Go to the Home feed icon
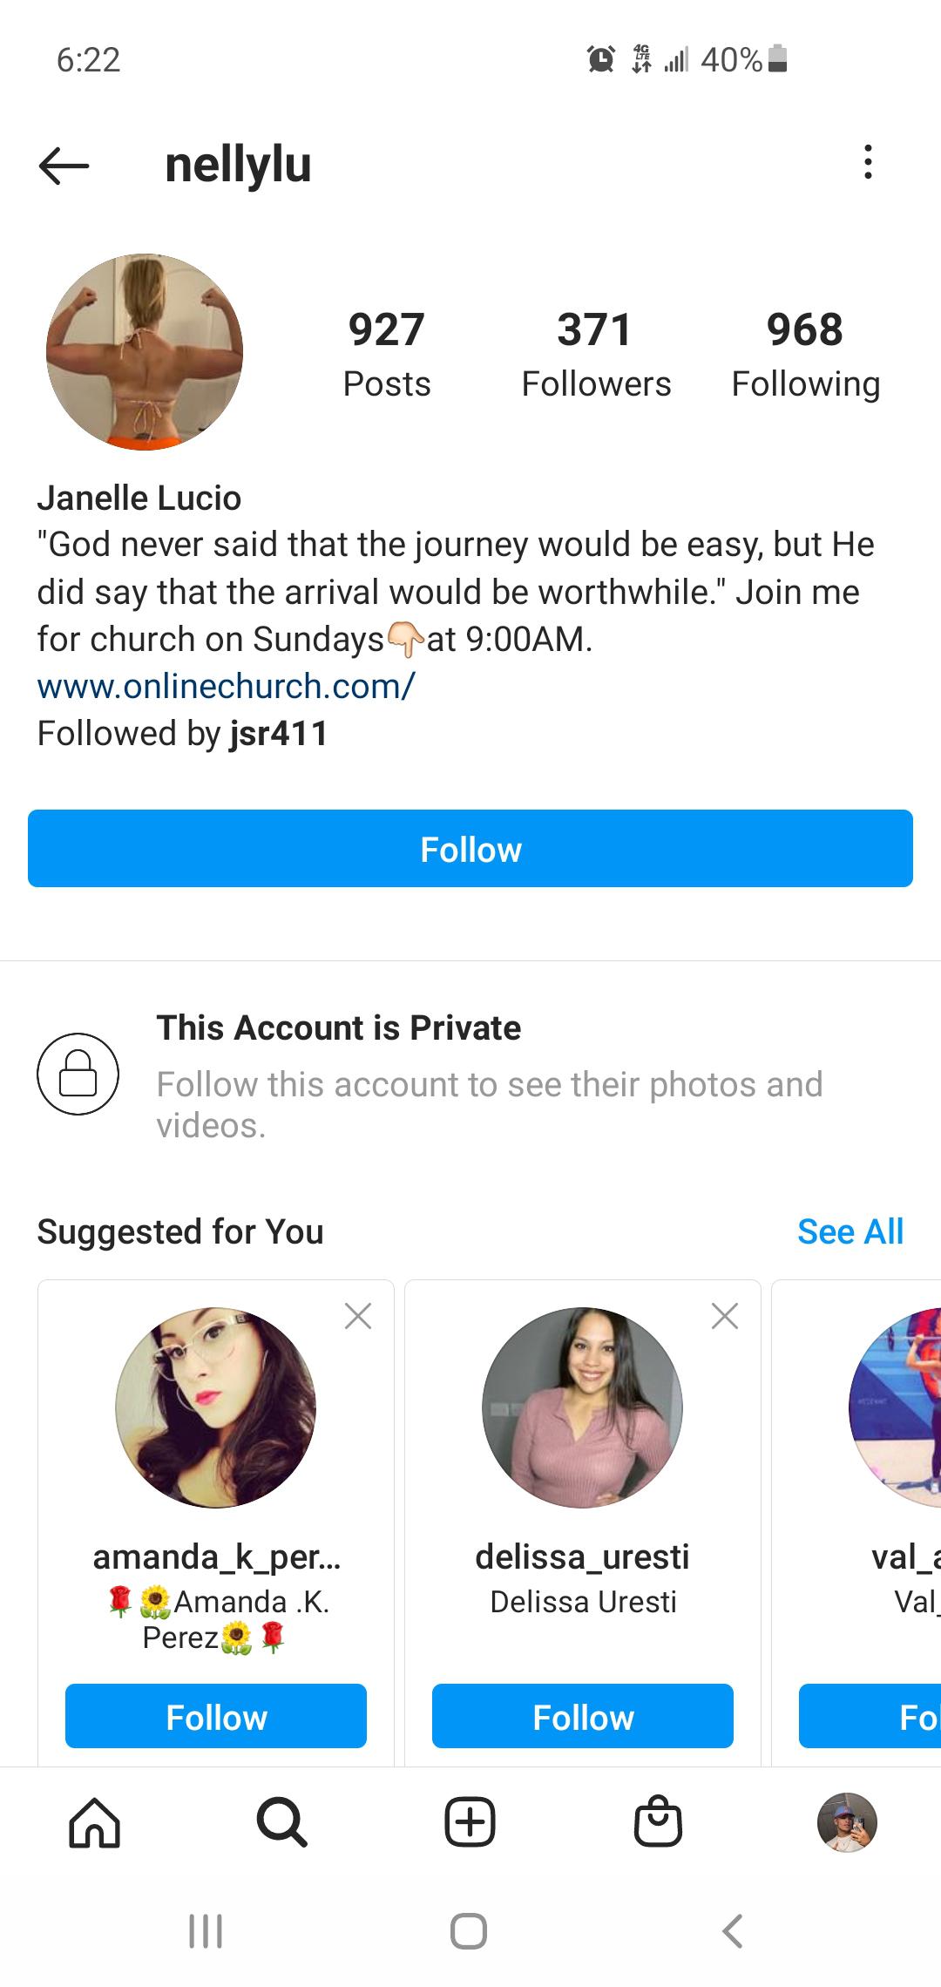The width and height of the screenshot is (941, 1987). (94, 1821)
